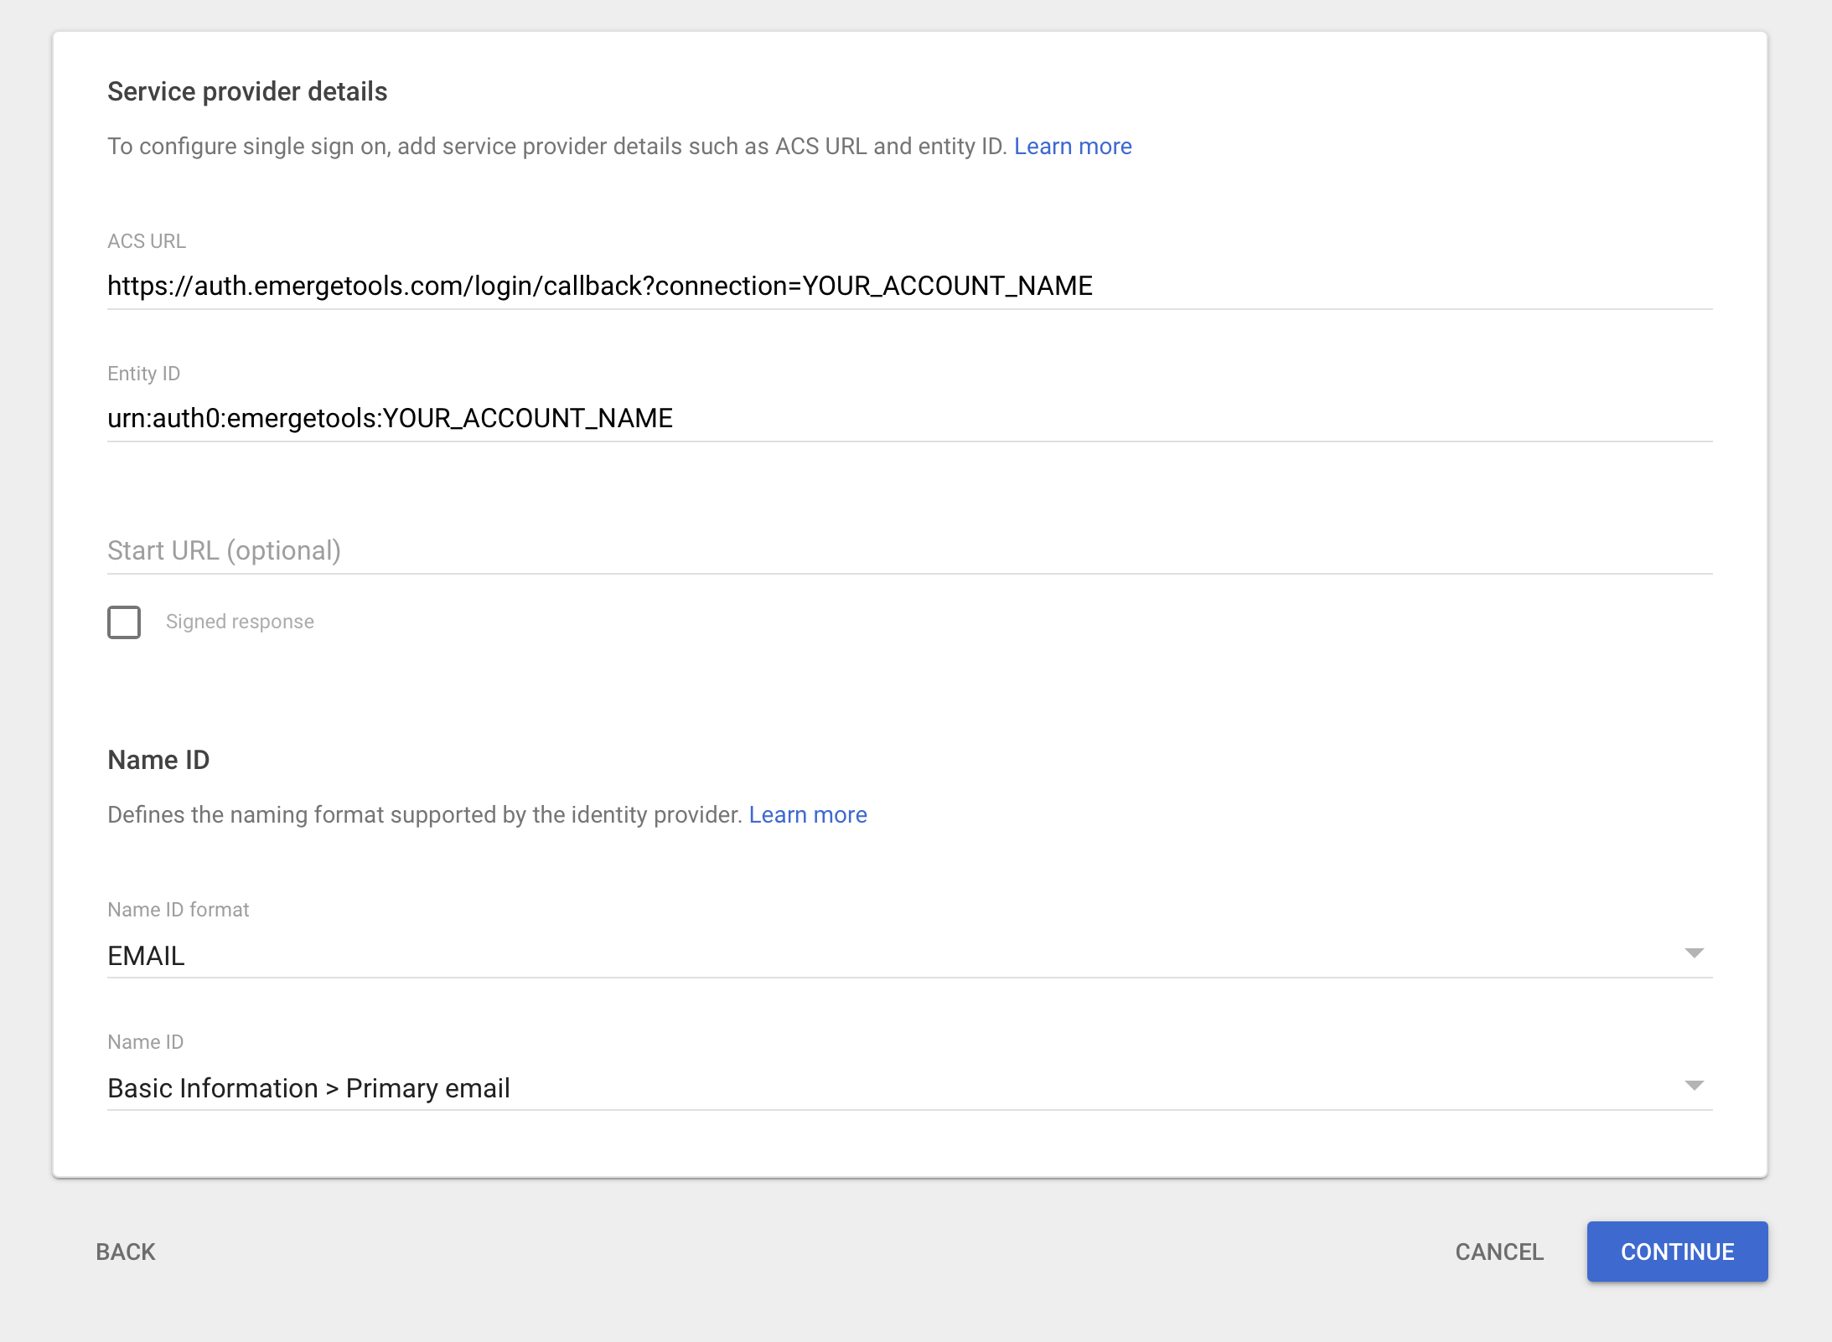Tick the Signed response checkbox
1832x1342 pixels.
[124, 622]
